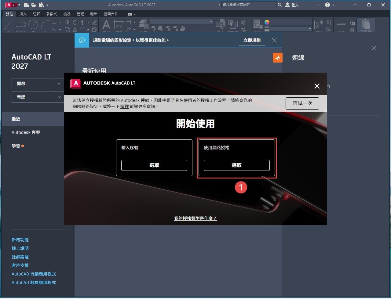Open the 檢視 ribbon tab

[67, 14]
